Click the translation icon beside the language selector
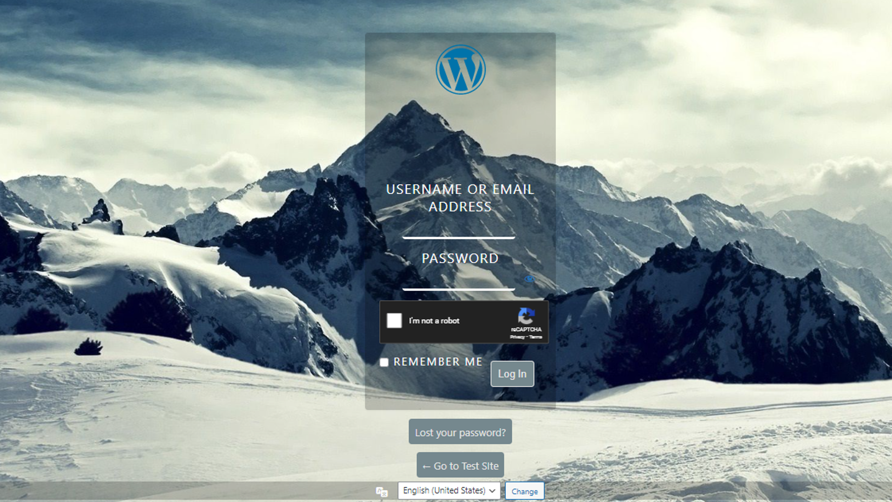 click(382, 491)
